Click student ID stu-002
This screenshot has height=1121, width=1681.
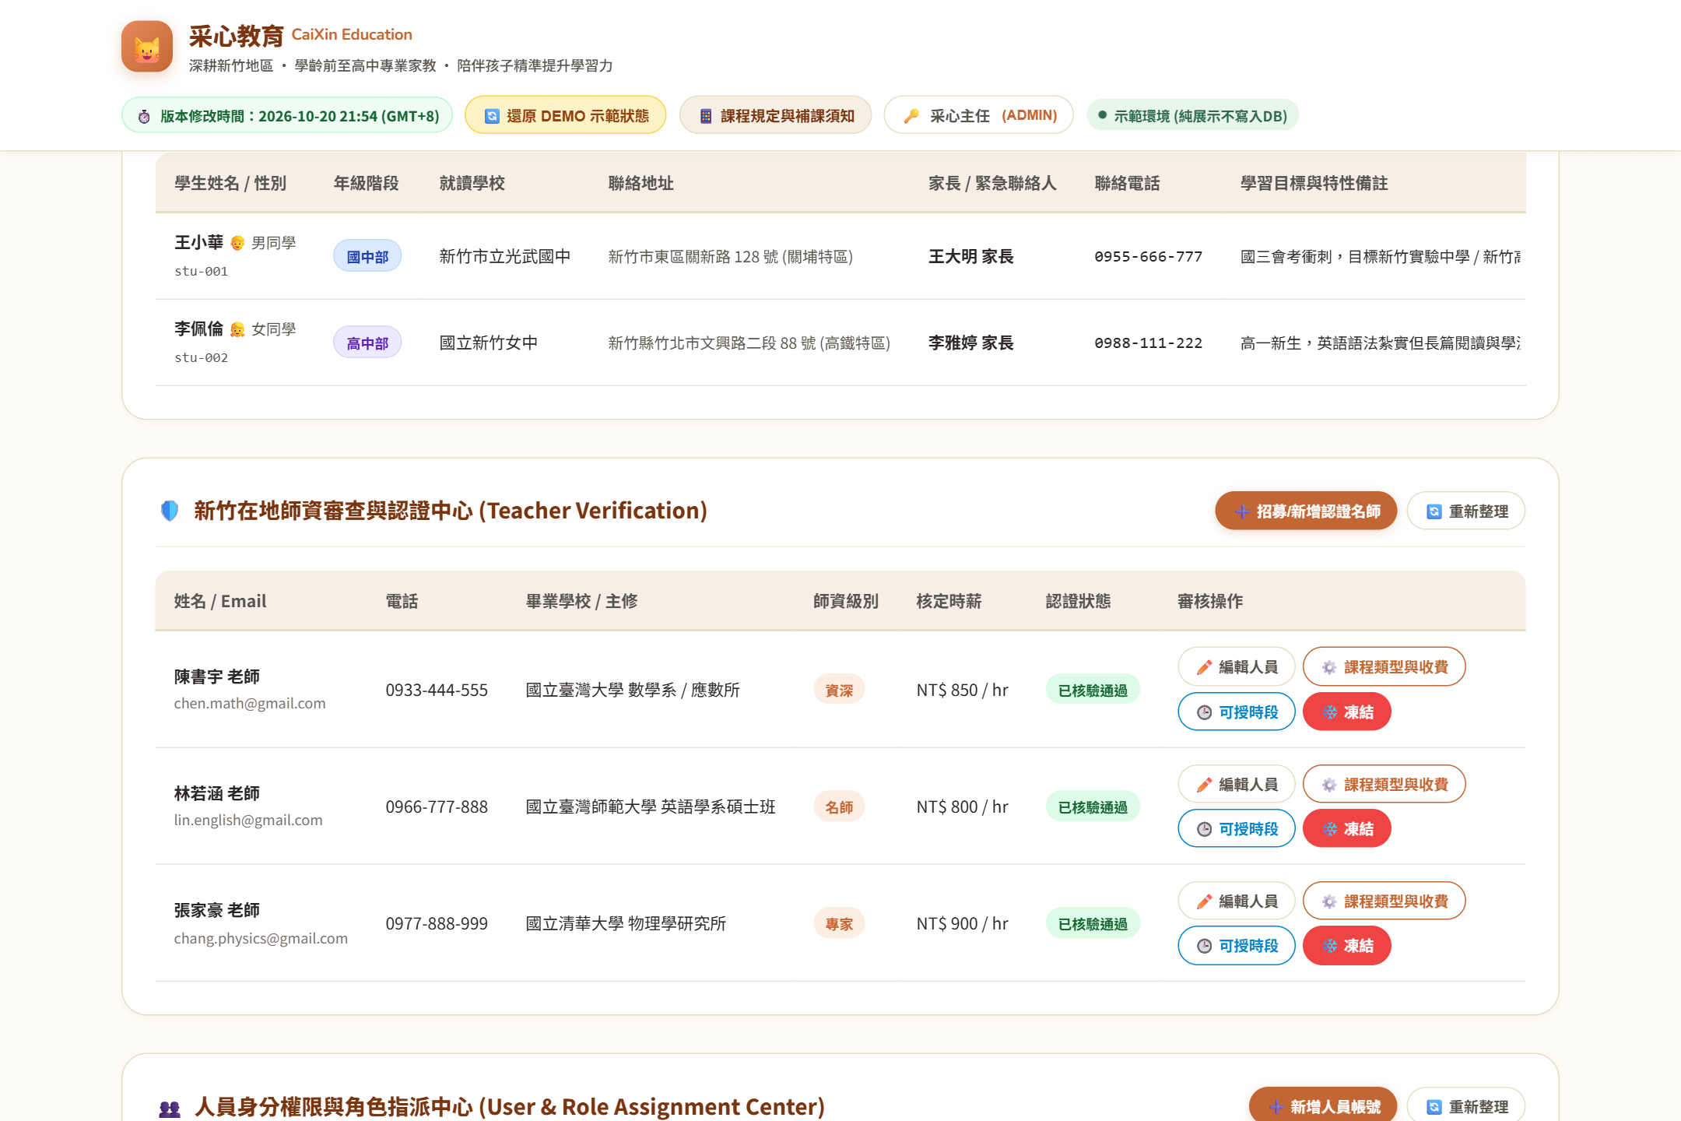tap(201, 357)
